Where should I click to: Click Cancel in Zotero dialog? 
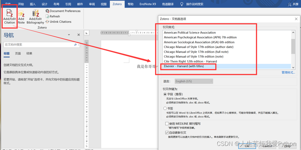(267, 146)
